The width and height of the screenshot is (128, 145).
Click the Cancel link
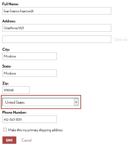click(26, 140)
